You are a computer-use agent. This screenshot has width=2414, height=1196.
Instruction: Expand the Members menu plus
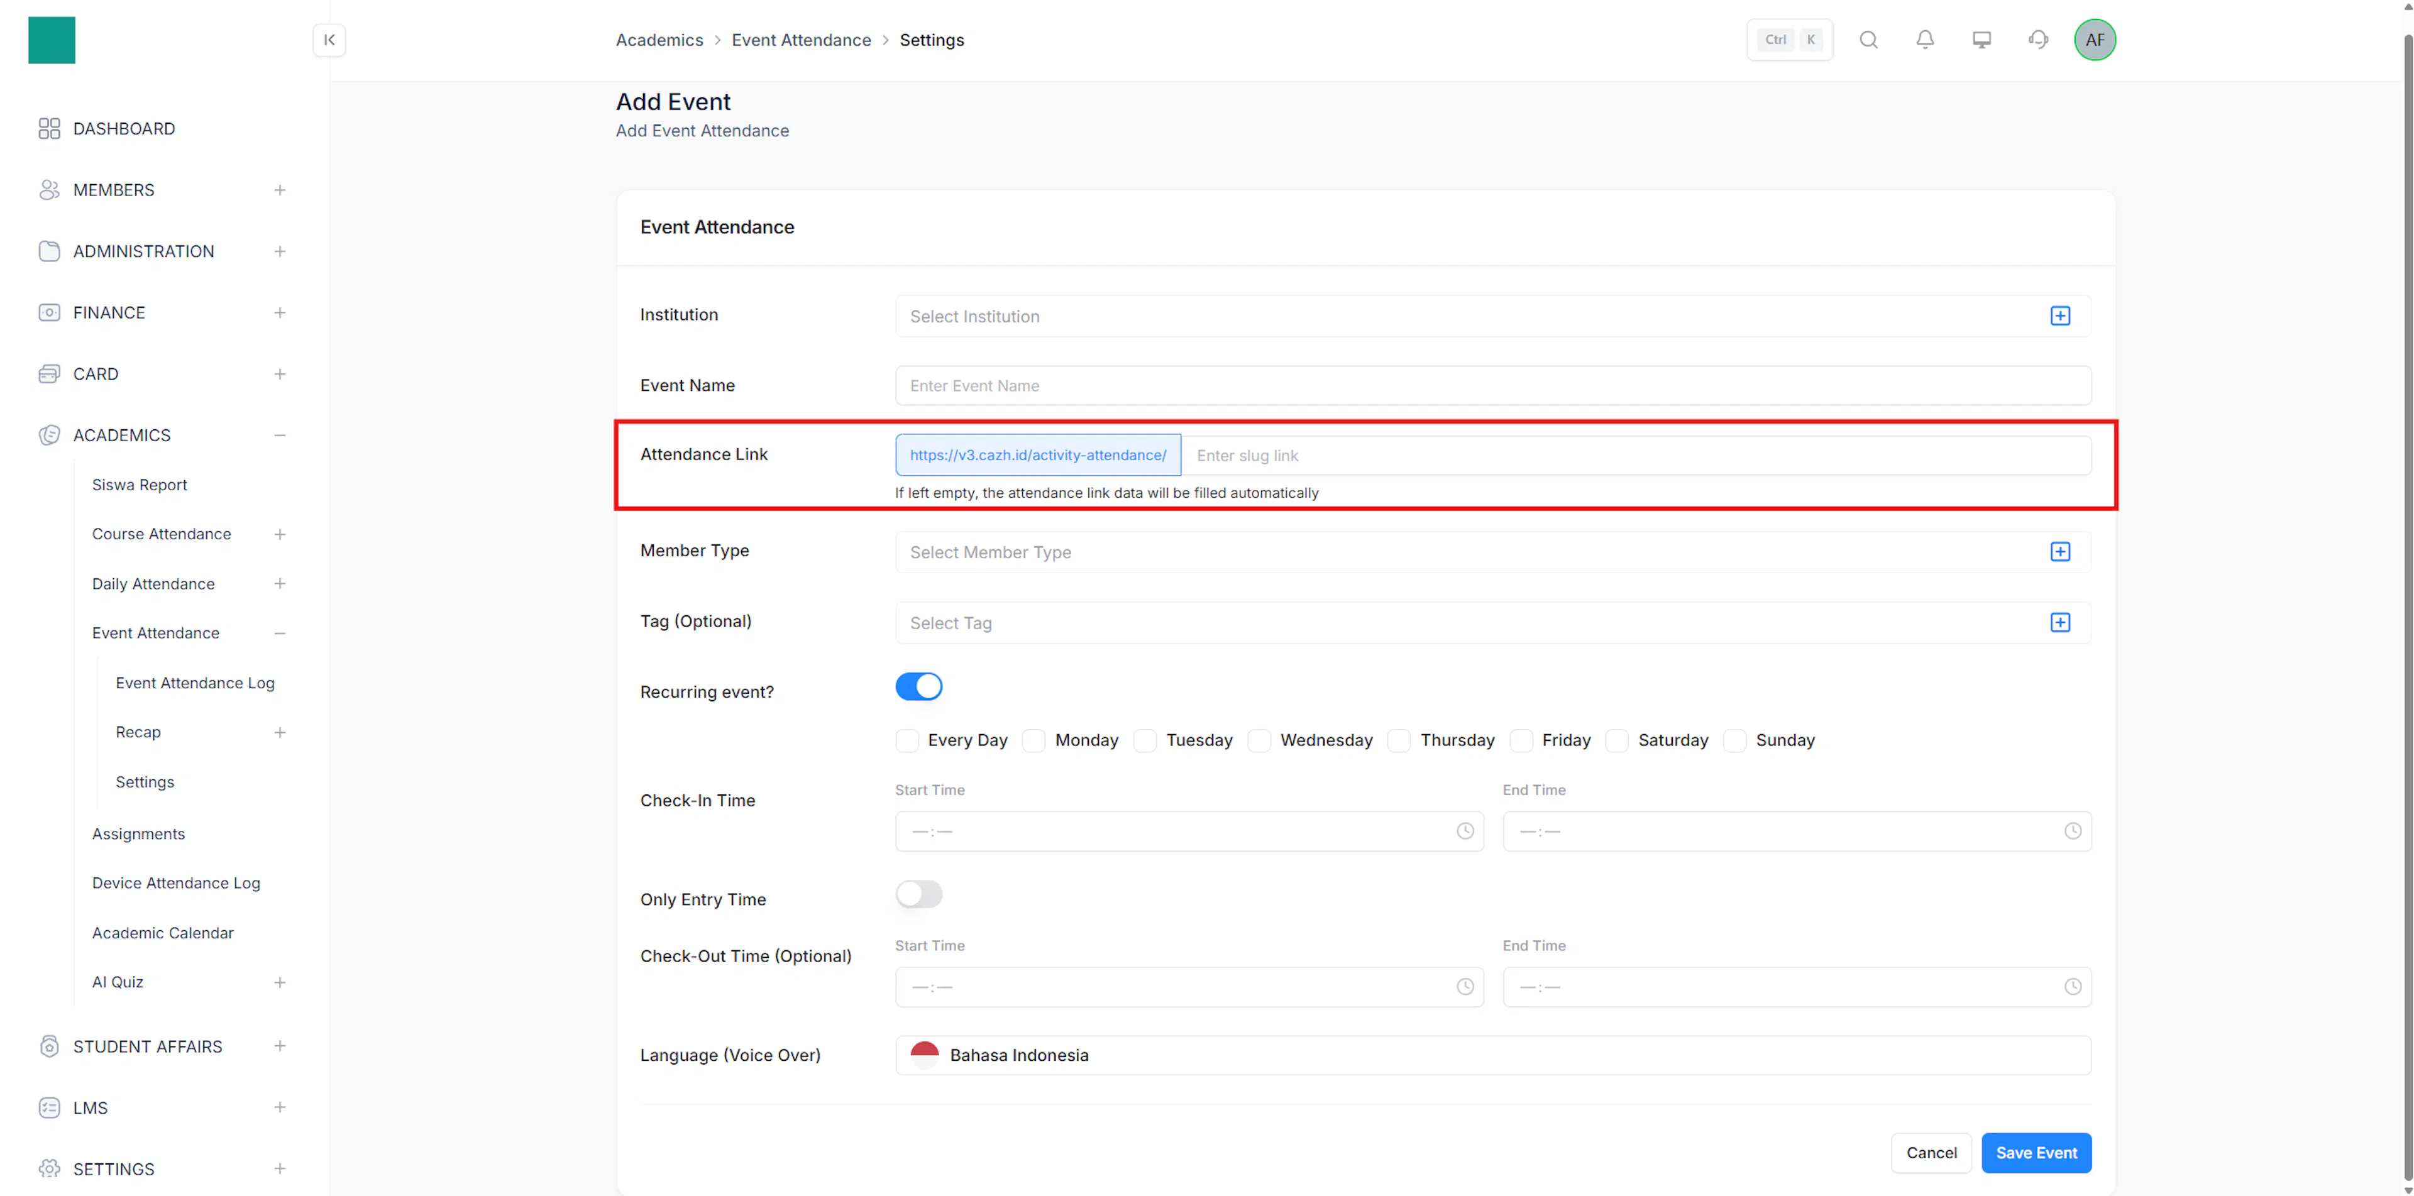point(279,190)
